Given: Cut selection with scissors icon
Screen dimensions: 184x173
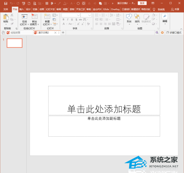Looking at the screenshot, I should tap(12, 15).
